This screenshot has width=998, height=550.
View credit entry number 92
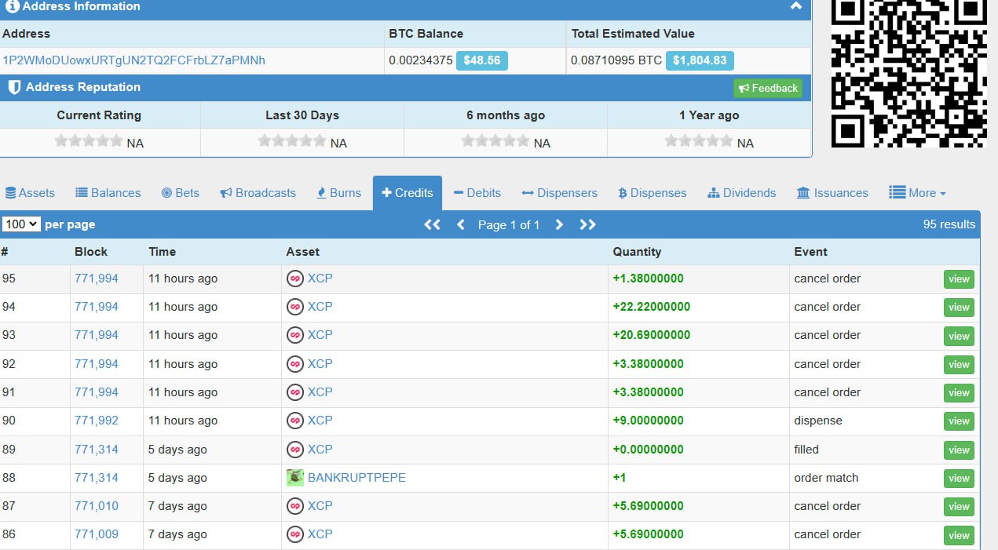click(959, 365)
